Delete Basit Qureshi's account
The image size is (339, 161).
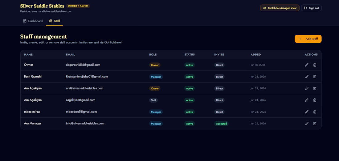[x=315, y=77]
